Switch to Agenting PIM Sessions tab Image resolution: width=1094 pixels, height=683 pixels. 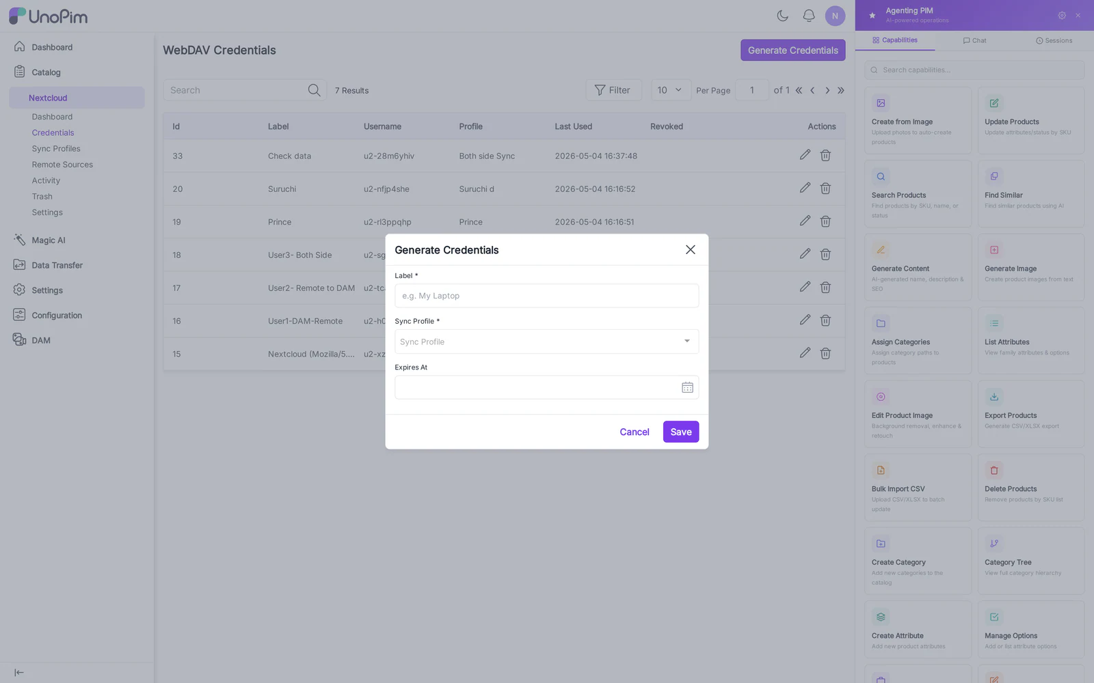click(x=1054, y=40)
